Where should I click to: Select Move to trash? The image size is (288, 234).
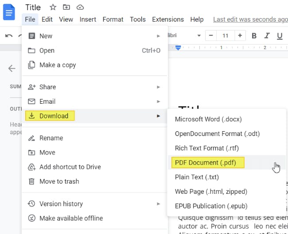pyautogui.click(x=94, y=181)
